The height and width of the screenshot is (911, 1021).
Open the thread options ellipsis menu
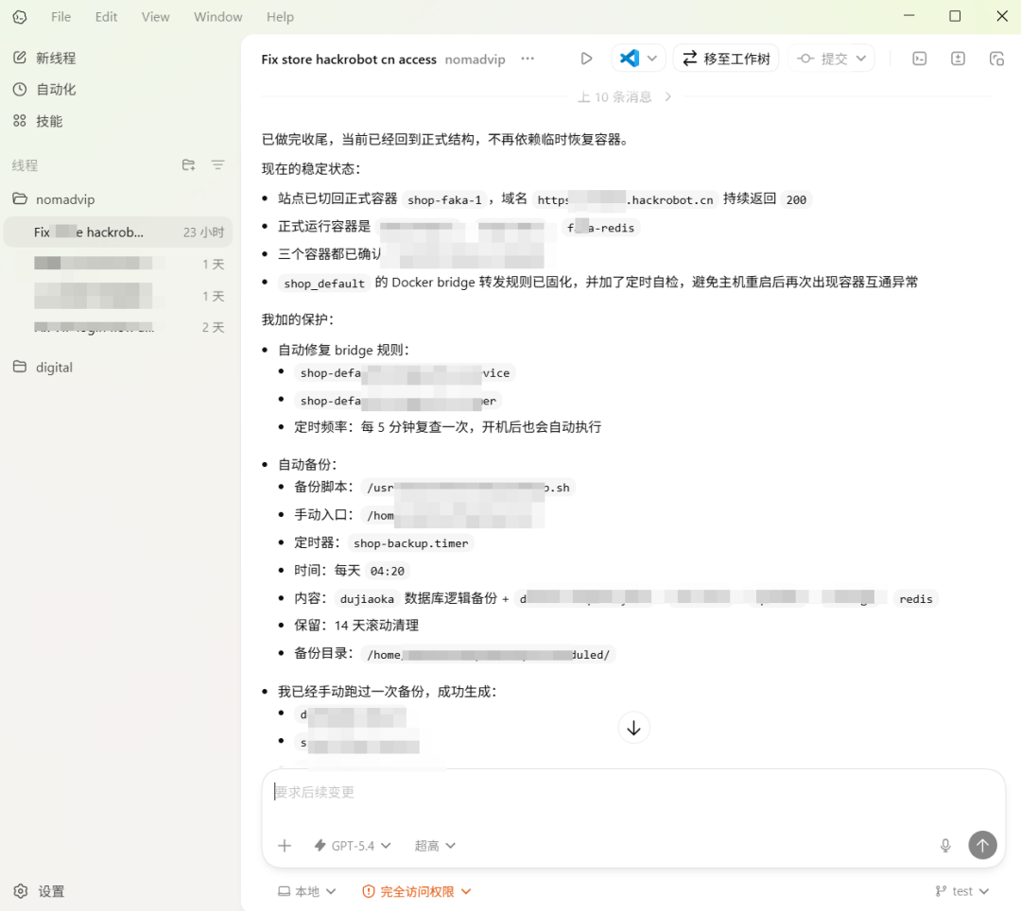[528, 59]
